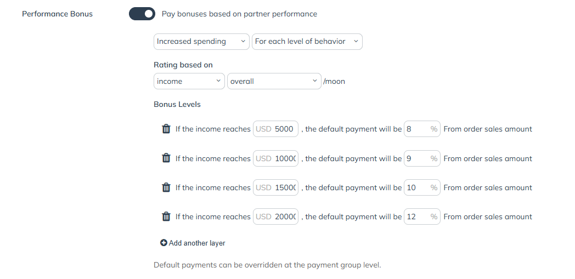Edit the USD 5000 income threshold field
This screenshot has height=279, width=575.
click(x=276, y=129)
